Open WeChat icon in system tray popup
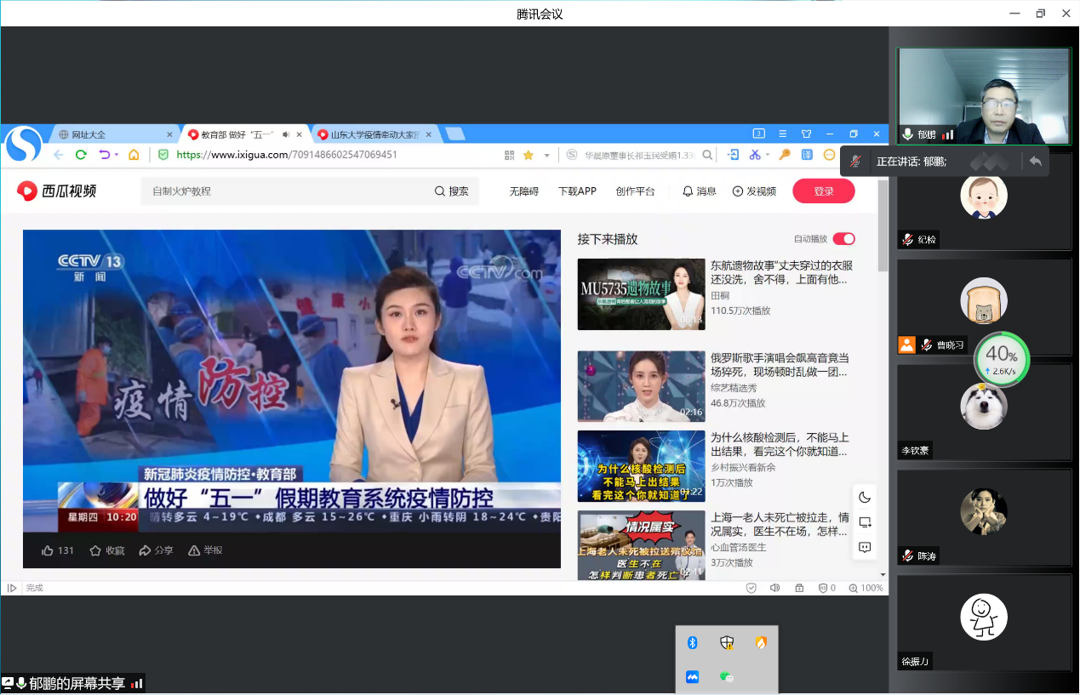Screen dimensions: 1080x695 (x=726, y=677)
